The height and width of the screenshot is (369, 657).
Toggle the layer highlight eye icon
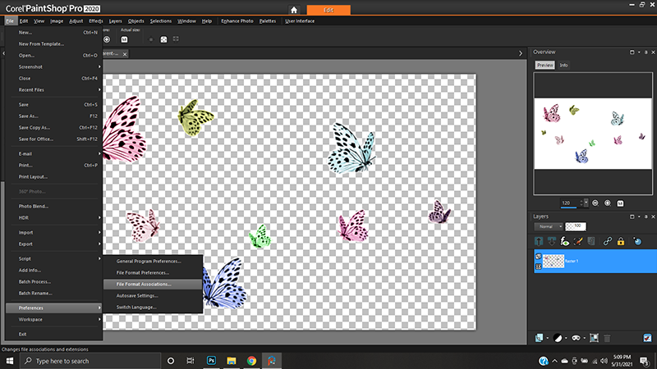pyautogui.click(x=565, y=242)
